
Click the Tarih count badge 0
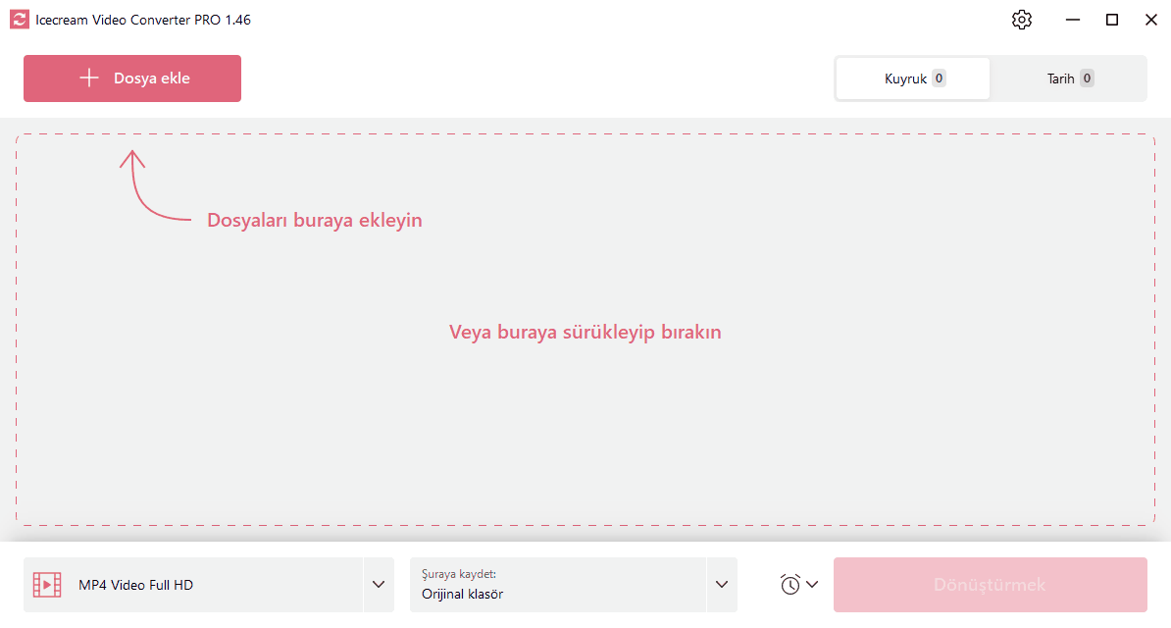pyautogui.click(x=1087, y=78)
